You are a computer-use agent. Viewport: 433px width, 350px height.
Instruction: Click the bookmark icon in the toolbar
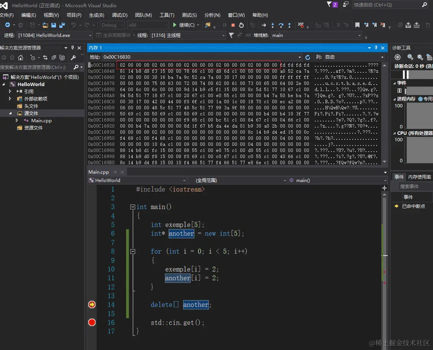(357, 25)
